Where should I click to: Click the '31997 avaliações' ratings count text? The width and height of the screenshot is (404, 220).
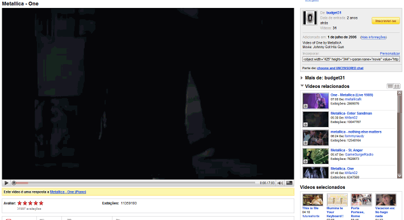29,209
